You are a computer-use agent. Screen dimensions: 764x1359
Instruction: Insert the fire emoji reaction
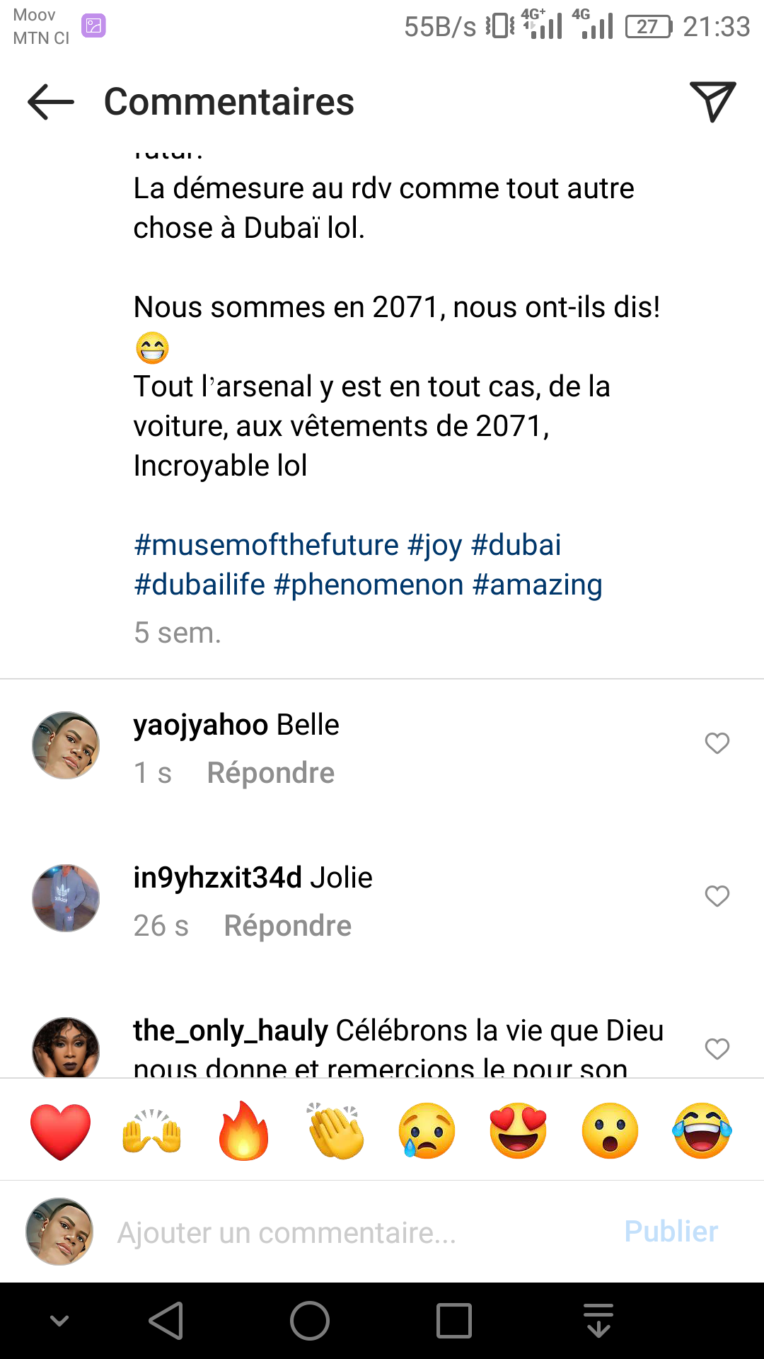[244, 1130]
